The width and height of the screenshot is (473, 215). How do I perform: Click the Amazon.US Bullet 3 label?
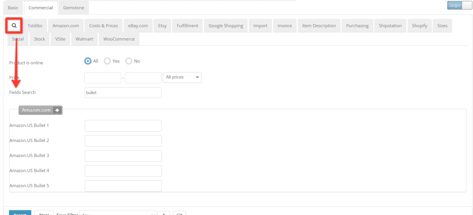click(x=29, y=156)
